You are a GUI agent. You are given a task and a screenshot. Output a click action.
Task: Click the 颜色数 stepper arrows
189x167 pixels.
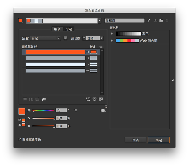pyautogui.click(x=84, y=38)
